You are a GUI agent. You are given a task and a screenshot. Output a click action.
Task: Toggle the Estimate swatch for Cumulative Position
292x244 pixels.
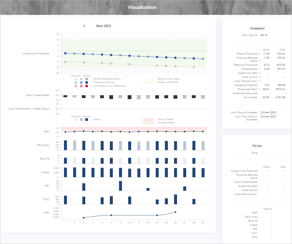[76, 83]
